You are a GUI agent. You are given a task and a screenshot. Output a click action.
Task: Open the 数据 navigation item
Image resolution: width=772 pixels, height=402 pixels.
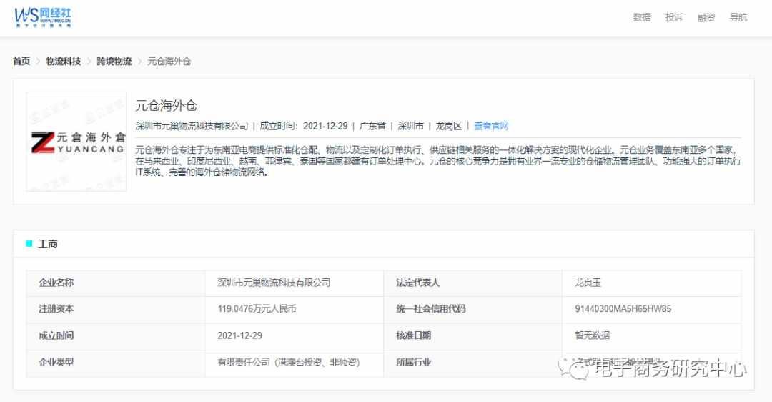tap(641, 17)
